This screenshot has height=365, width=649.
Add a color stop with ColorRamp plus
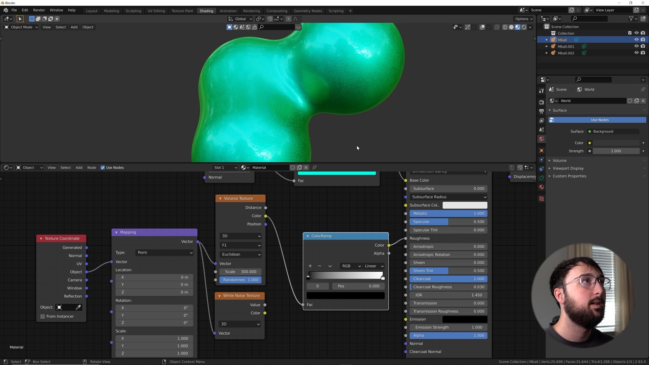click(310, 266)
